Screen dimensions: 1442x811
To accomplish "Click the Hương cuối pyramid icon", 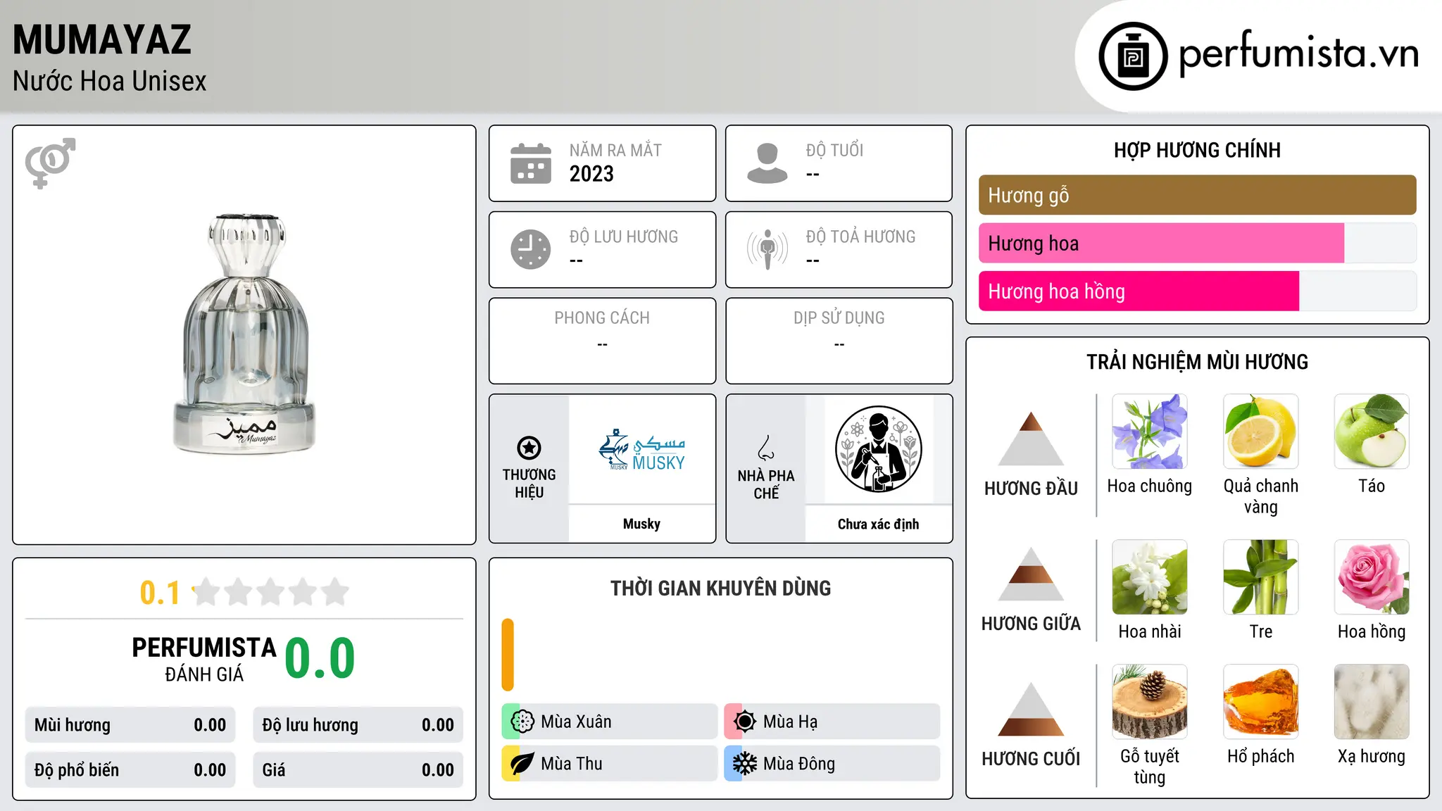I will pyautogui.click(x=1031, y=709).
